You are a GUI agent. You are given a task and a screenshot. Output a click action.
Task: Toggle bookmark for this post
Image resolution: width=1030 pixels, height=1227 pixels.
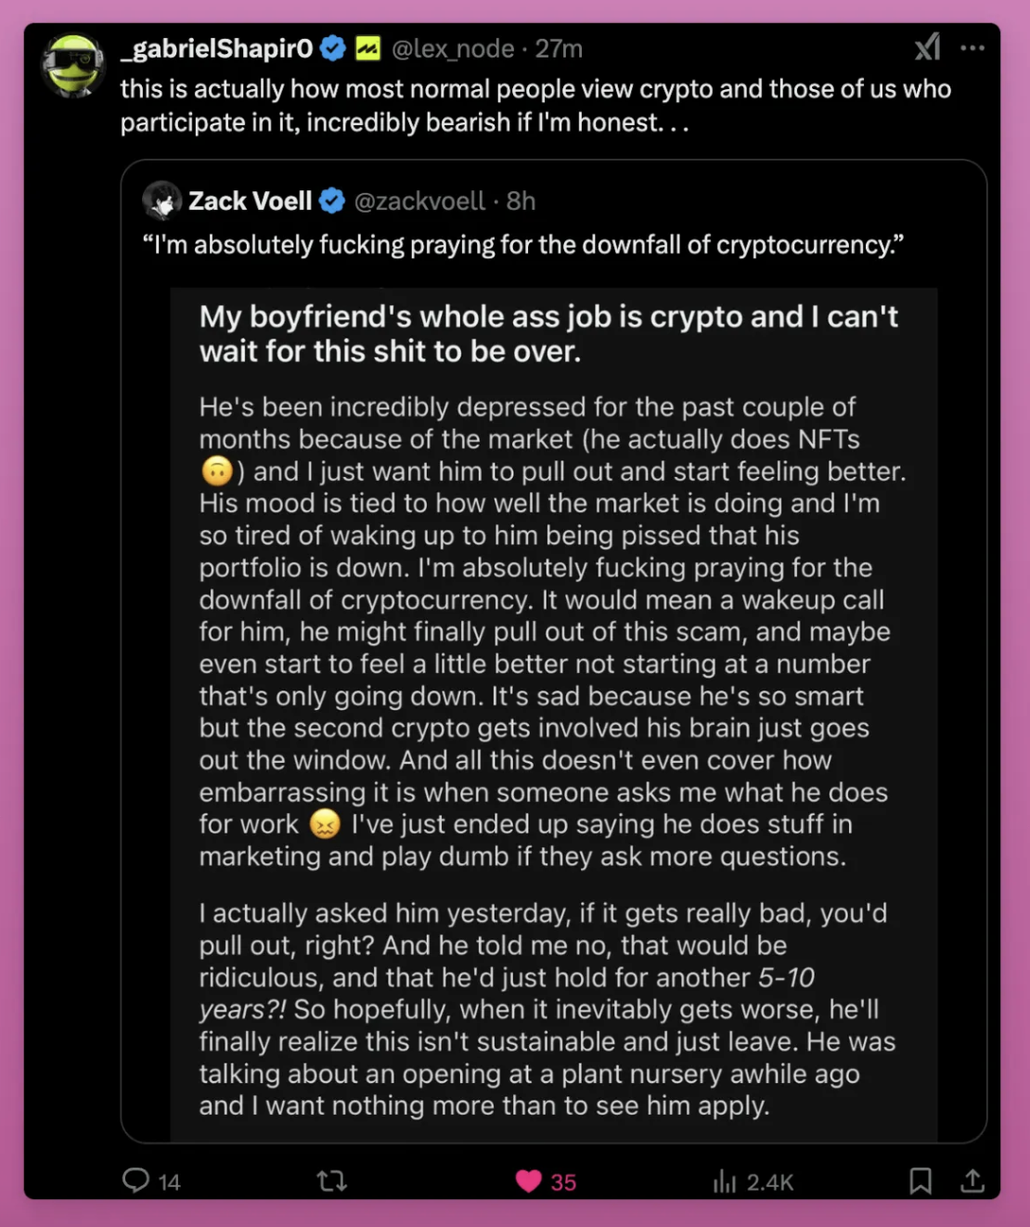(x=920, y=1181)
